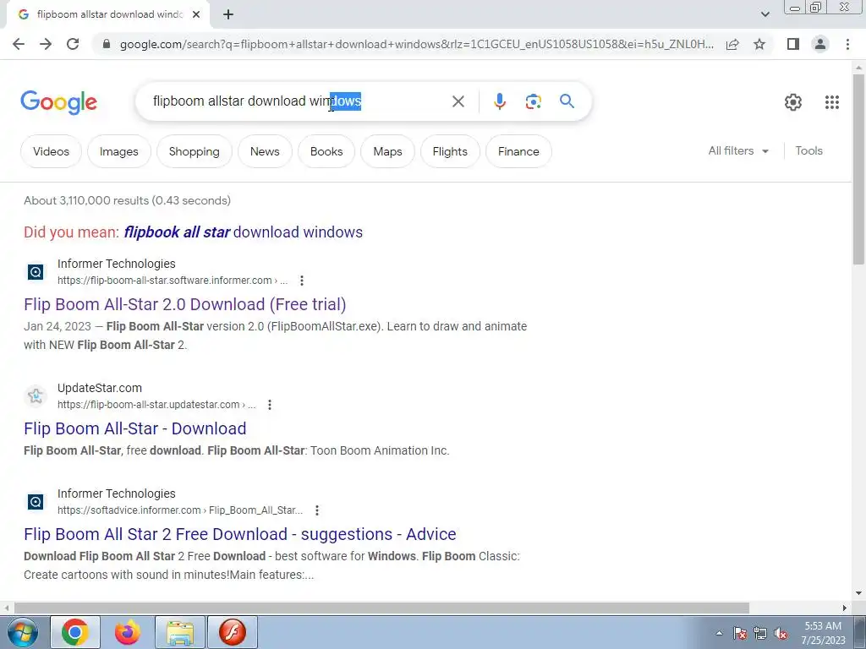Reload the current page
The image size is (866, 649).
(73, 44)
